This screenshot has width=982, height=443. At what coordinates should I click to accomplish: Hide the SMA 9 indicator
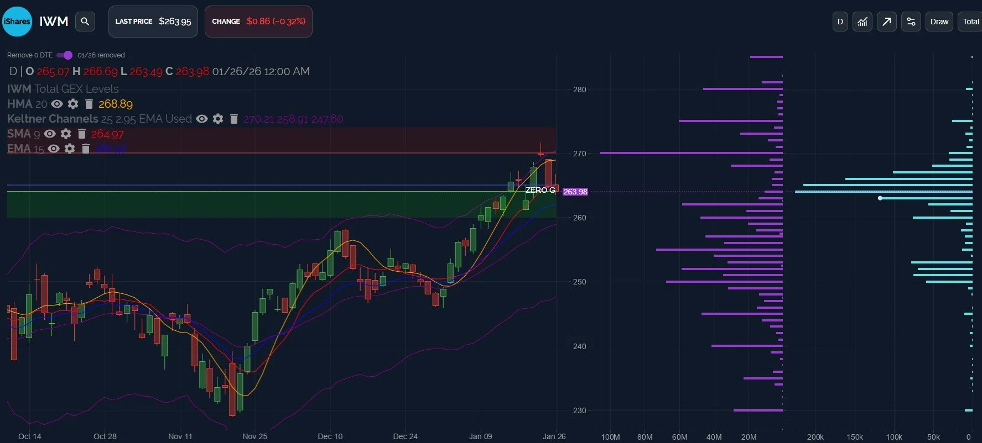[50, 134]
